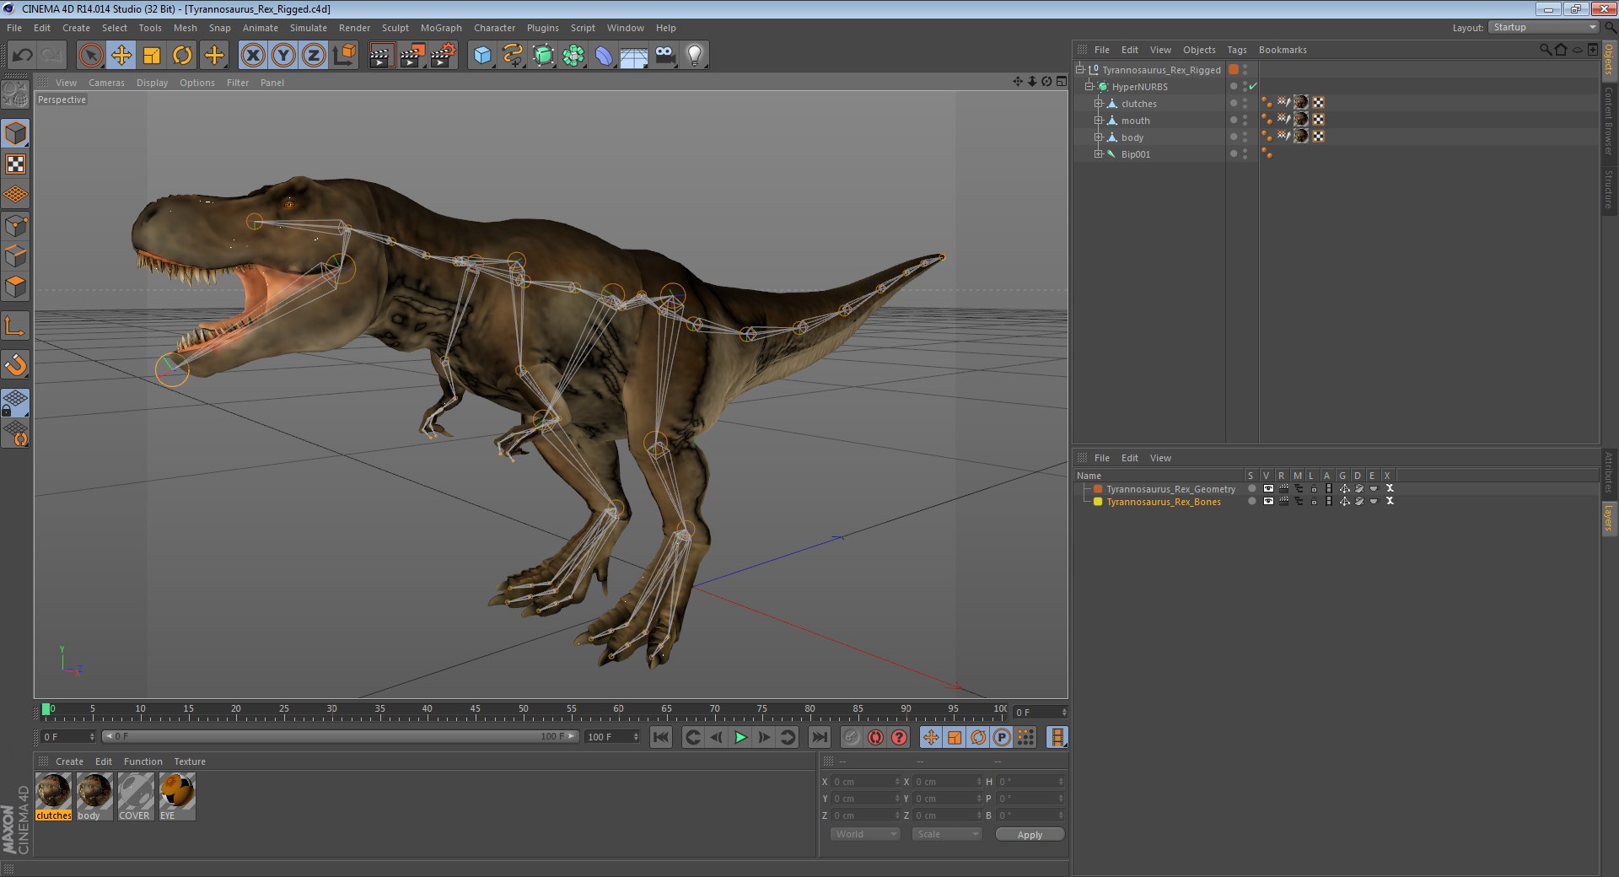Toggle HyperNURBS green enable checkmark
The image size is (1619, 877).
(1253, 86)
